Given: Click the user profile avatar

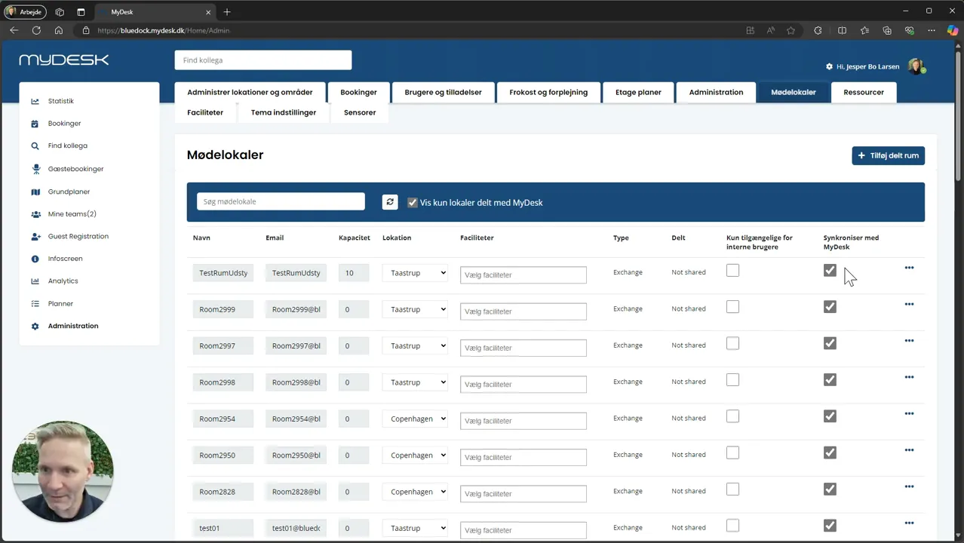Looking at the screenshot, I should pos(916,66).
